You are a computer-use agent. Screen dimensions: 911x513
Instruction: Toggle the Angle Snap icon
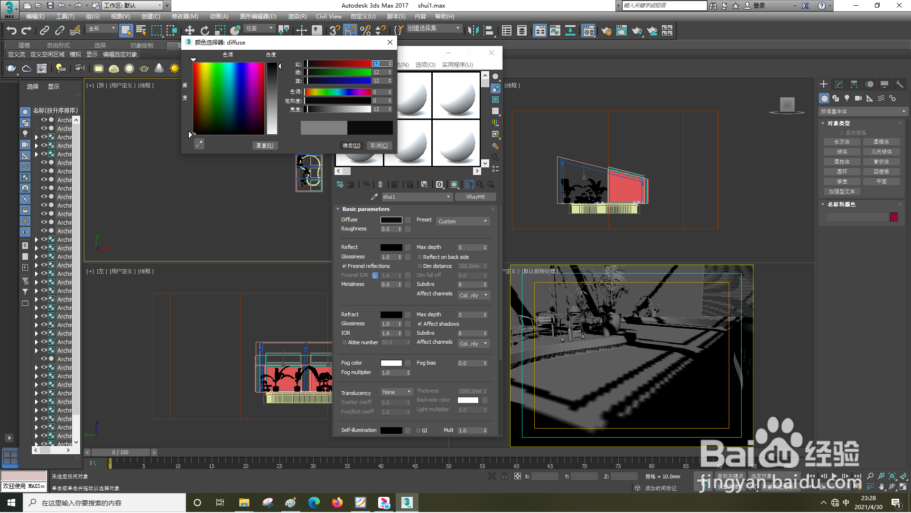point(350,31)
